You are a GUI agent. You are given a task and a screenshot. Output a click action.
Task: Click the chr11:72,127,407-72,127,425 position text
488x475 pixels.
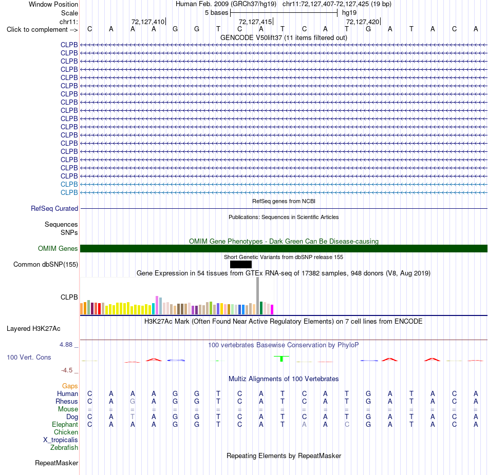point(337,4)
